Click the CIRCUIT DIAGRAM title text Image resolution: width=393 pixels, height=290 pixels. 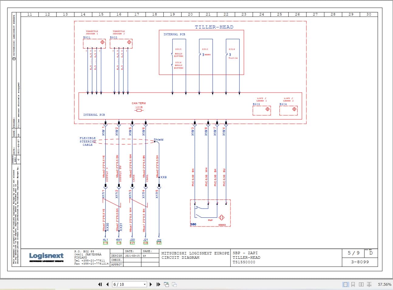pos(180,258)
